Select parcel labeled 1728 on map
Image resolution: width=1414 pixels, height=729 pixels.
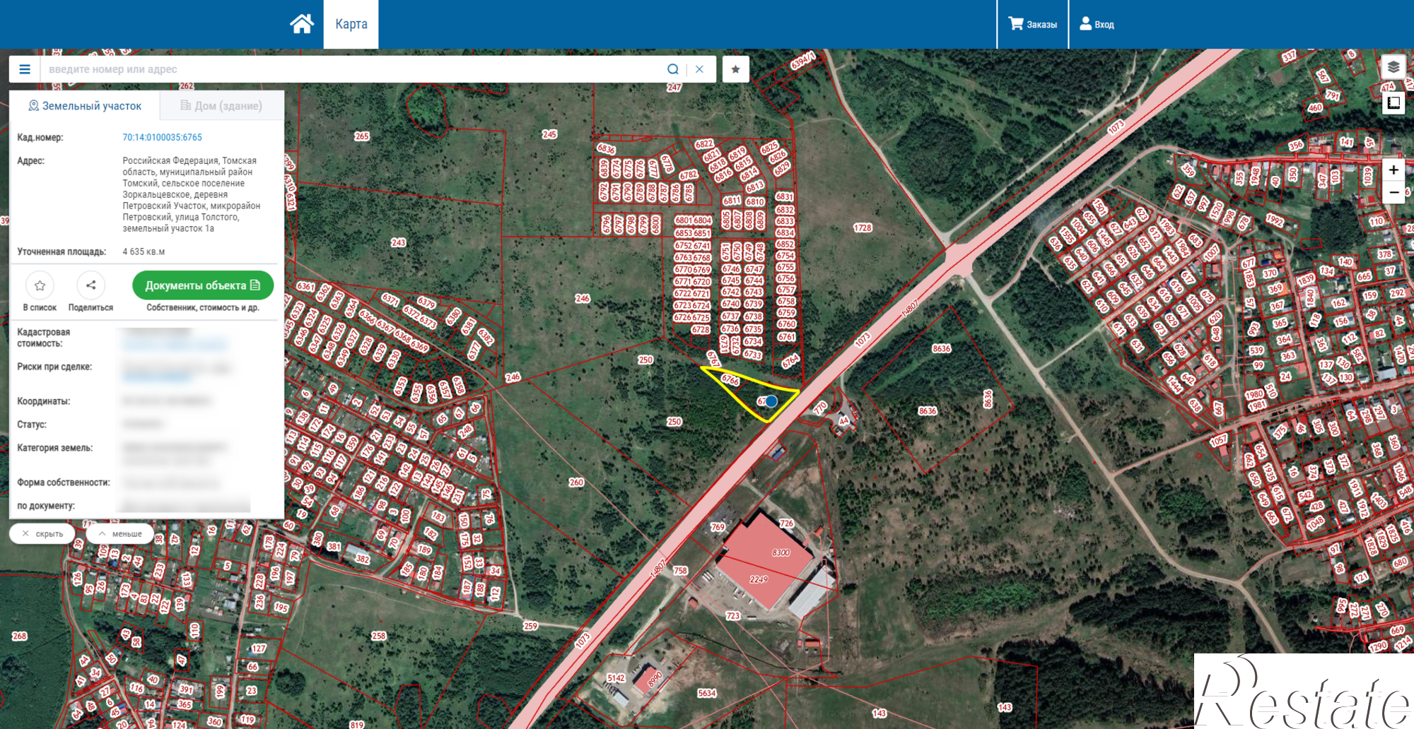point(863,228)
